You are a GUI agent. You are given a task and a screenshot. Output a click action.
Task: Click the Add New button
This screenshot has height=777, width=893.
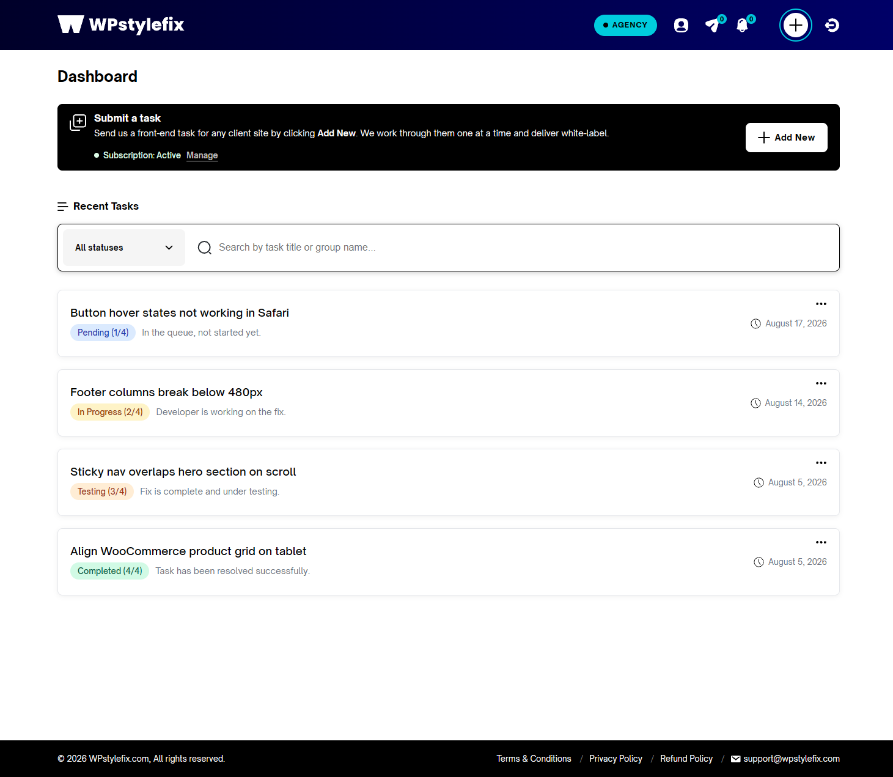click(x=787, y=138)
